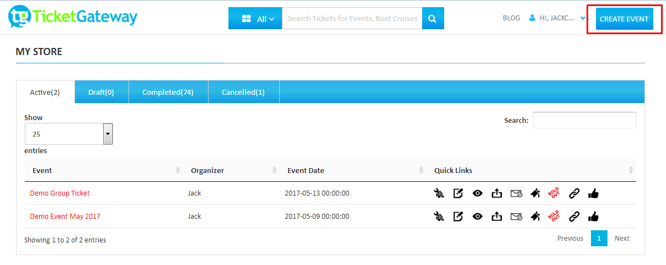The image size is (666, 265).
Task: Click the magnifier search button in header
Action: (433, 19)
